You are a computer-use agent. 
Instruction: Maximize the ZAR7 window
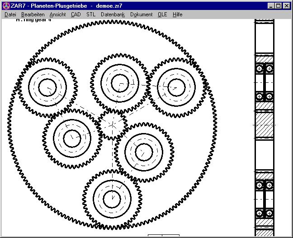(x=278, y=6)
